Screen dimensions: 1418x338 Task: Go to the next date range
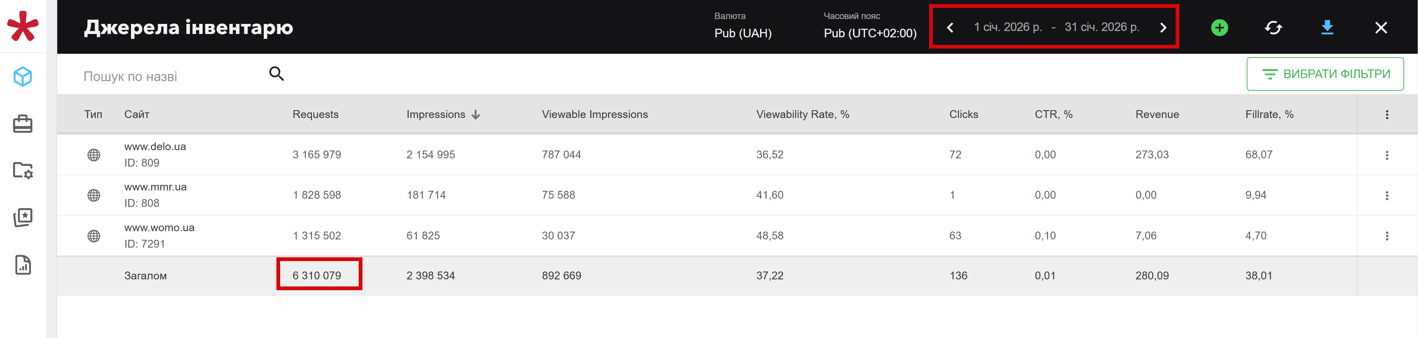[1163, 28]
